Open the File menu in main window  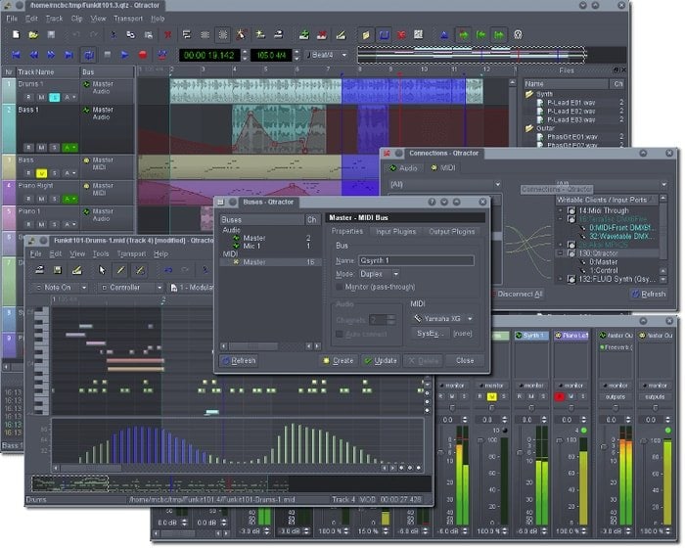12,19
